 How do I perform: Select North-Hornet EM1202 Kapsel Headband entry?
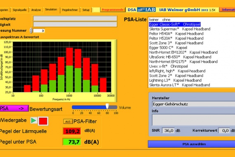pyautogui.click(x=192, y=52)
